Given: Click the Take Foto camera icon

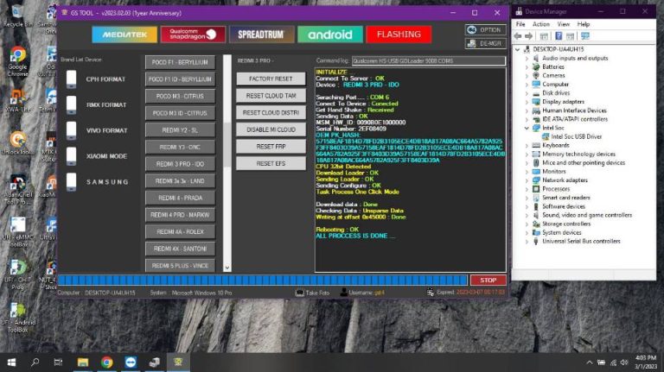Looking at the screenshot, I should click(300, 292).
